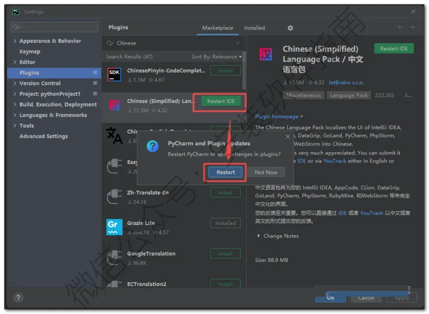Click the Installed button for Grazie Lite
The width and height of the screenshot is (429, 314).
point(226,223)
